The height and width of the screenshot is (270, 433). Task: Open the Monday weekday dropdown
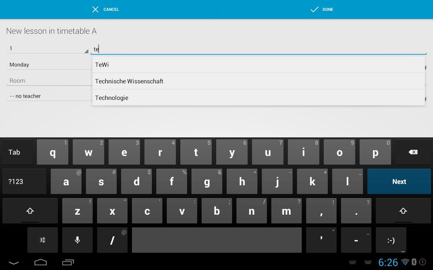(49, 64)
